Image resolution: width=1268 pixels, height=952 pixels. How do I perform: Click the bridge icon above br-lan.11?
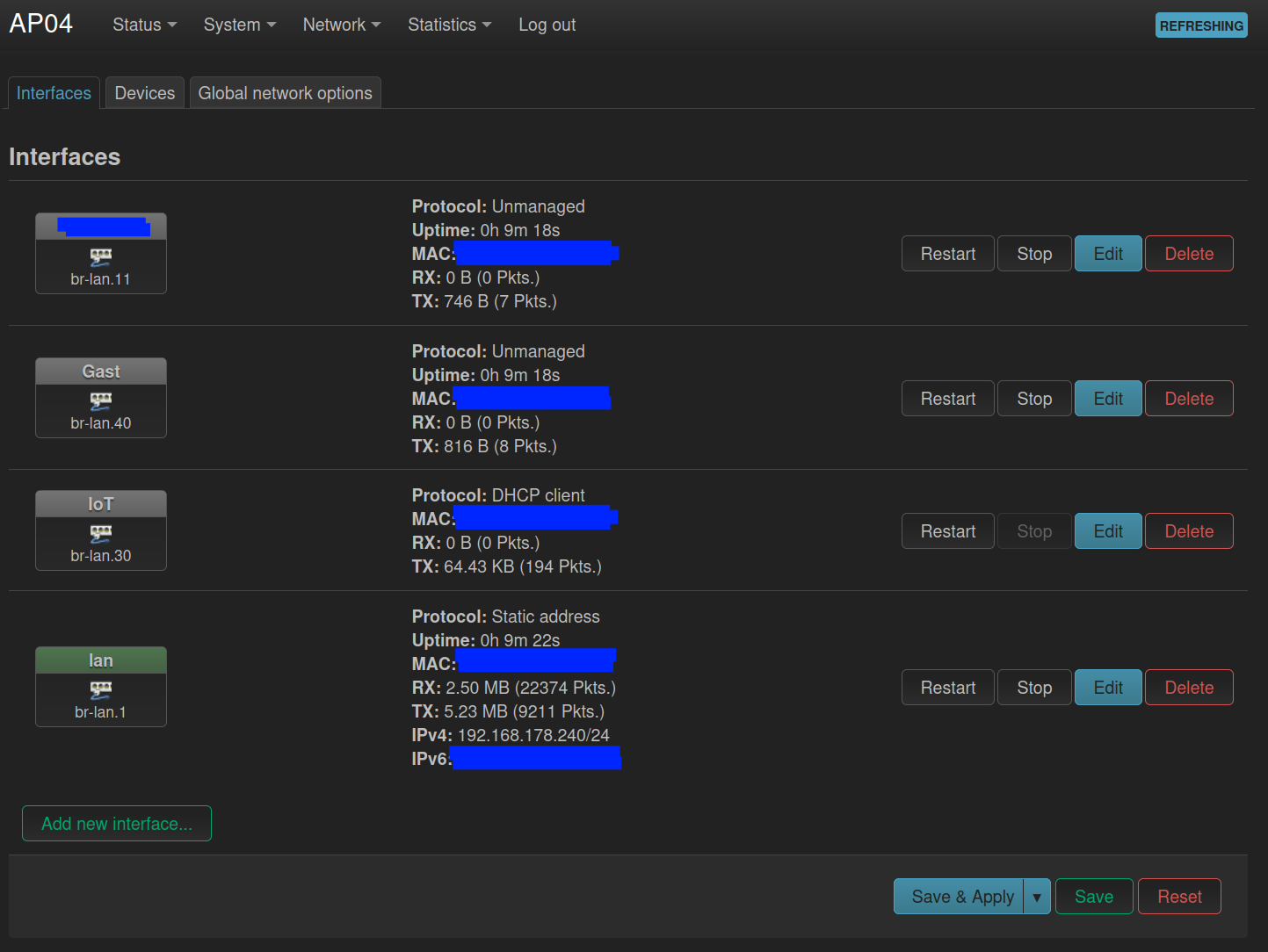click(101, 257)
